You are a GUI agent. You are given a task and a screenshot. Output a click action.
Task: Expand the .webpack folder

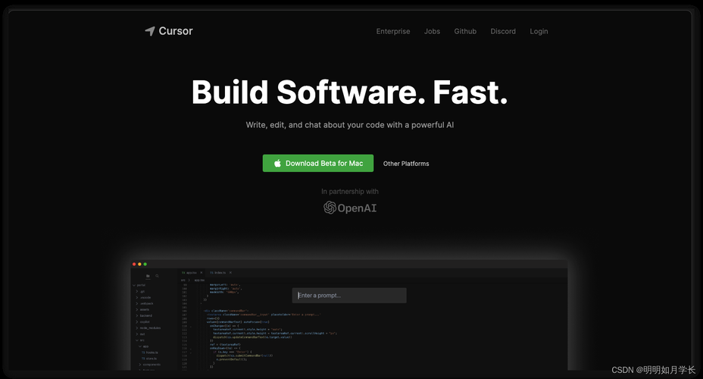point(145,304)
